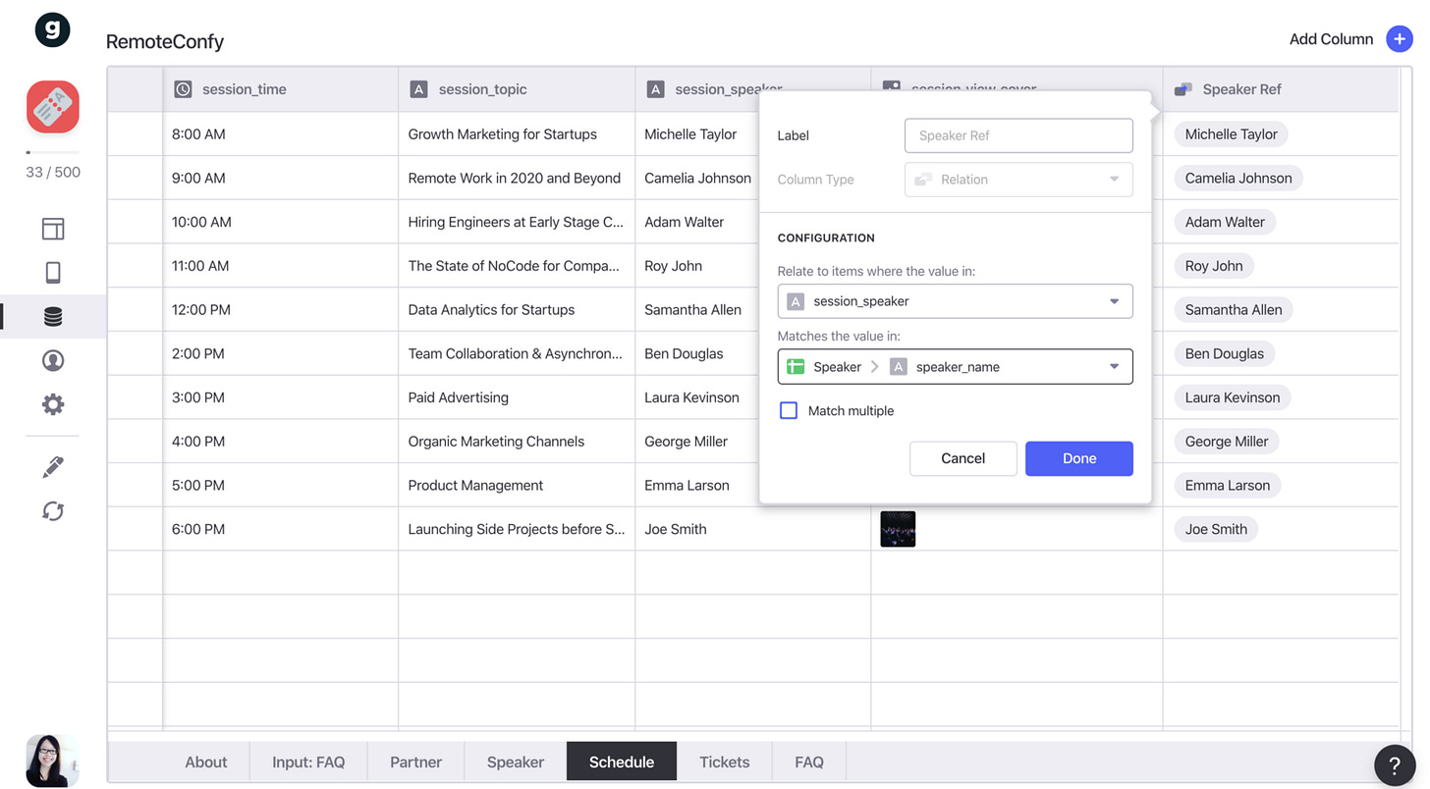The height and width of the screenshot is (789, 1430).
Task: Click the Remote Work in 2020 and Beyond cell
Action: [x=517, y=179]
